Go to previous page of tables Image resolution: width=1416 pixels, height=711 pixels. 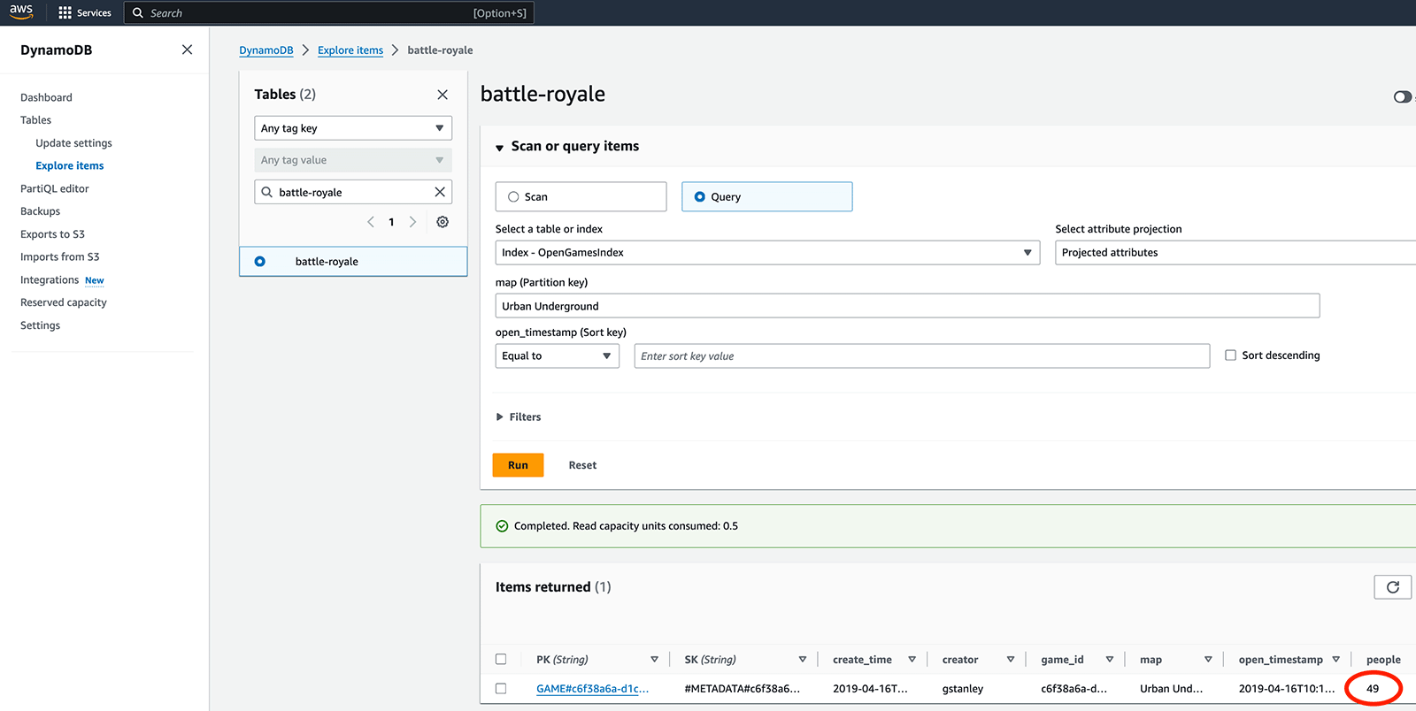(x=371, y=222)
